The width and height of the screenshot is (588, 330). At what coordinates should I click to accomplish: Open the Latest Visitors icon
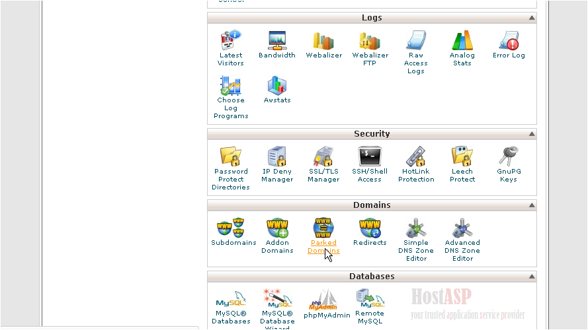231,41
